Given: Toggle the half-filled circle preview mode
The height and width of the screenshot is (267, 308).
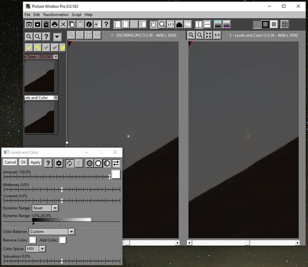Looking at the screenshot, I should point(107,163).
